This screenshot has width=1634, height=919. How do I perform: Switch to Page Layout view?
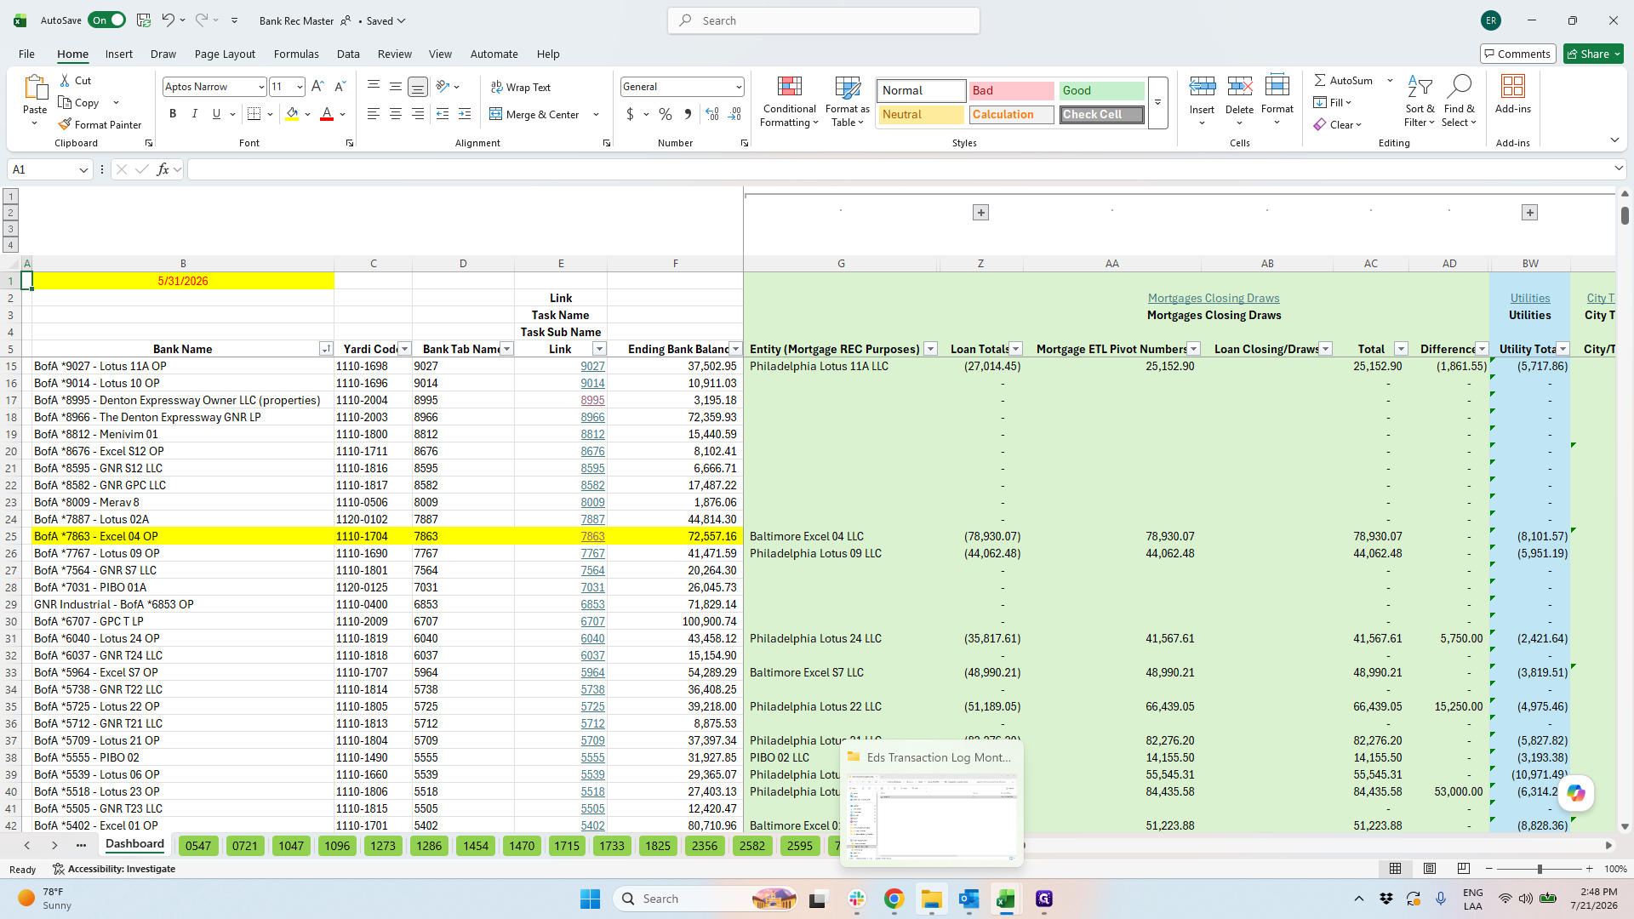pyautogui.click(x=1429, y=869)
